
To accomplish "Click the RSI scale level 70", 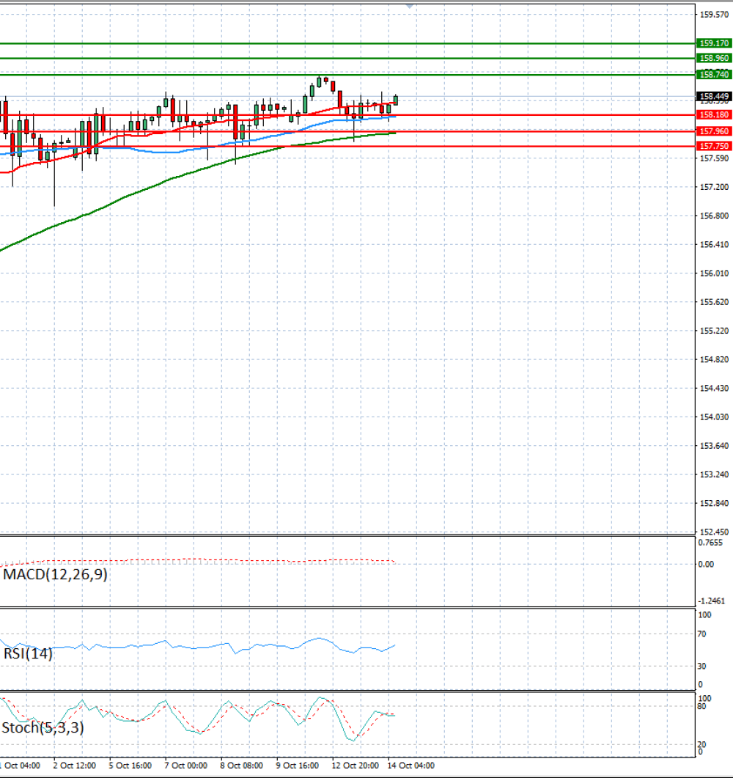I will point(701,634).
